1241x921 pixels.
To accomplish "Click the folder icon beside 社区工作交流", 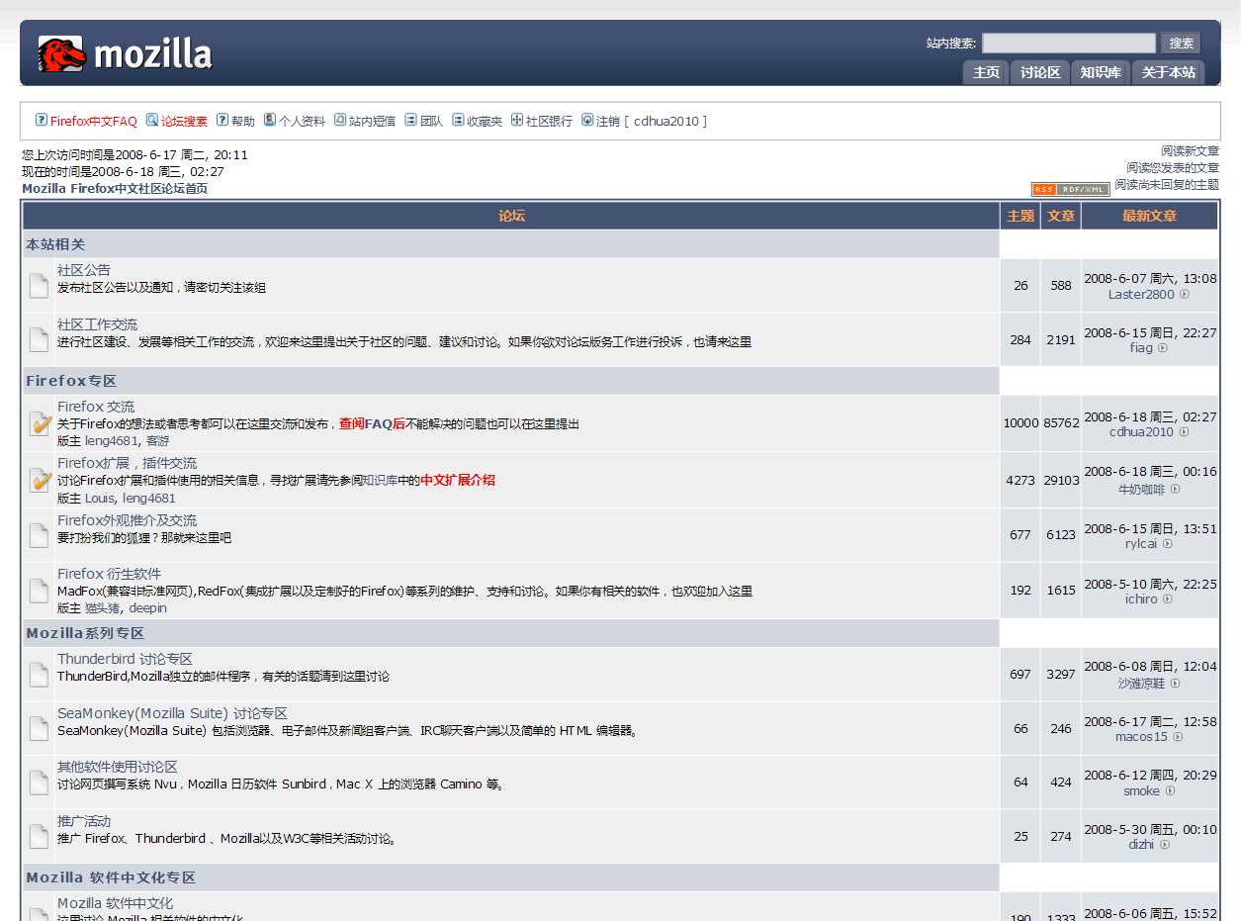I will coord(39,339).
